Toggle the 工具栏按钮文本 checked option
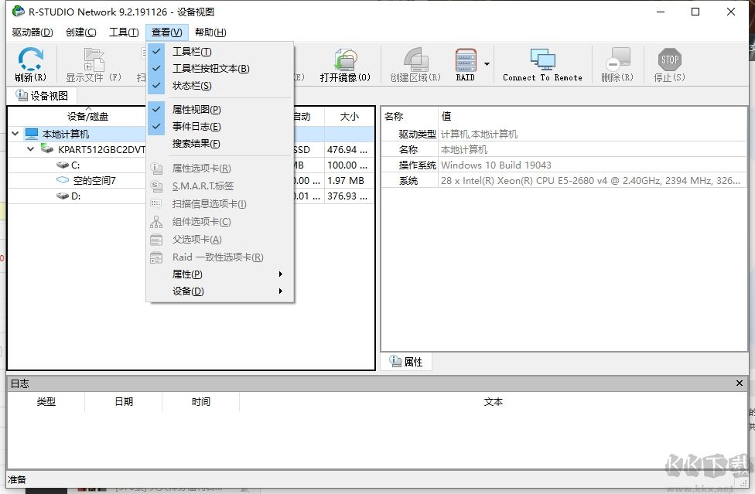Screen dimensions: 755x494 220,68
